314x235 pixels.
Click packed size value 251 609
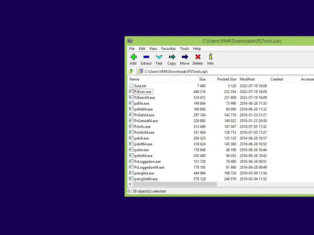click(x=230, y=98)
